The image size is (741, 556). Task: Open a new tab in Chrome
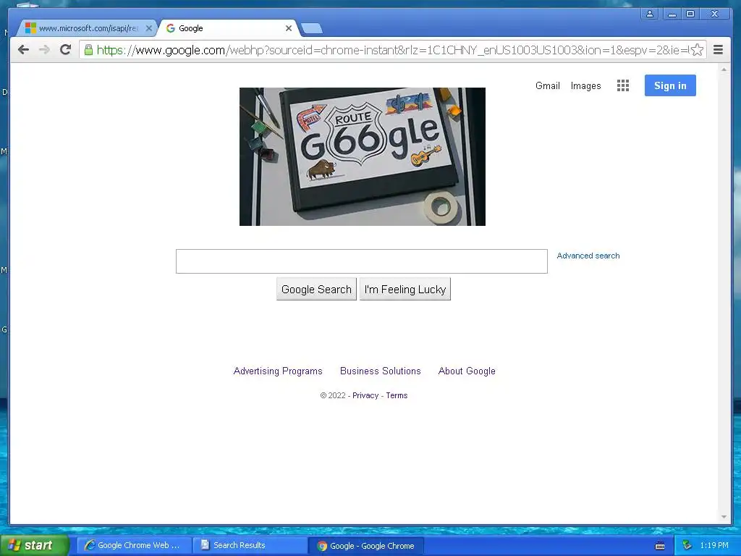[312, 29]
